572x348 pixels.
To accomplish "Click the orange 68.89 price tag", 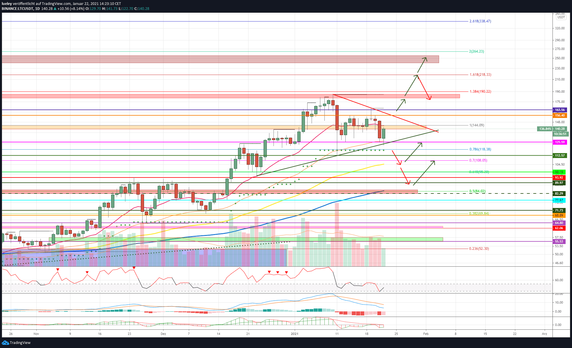I will pyautogui.click(x=559, y=216).
